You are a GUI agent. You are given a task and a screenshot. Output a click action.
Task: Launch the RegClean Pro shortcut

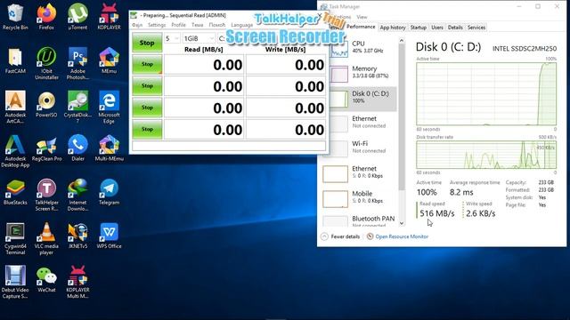[46, 148]
